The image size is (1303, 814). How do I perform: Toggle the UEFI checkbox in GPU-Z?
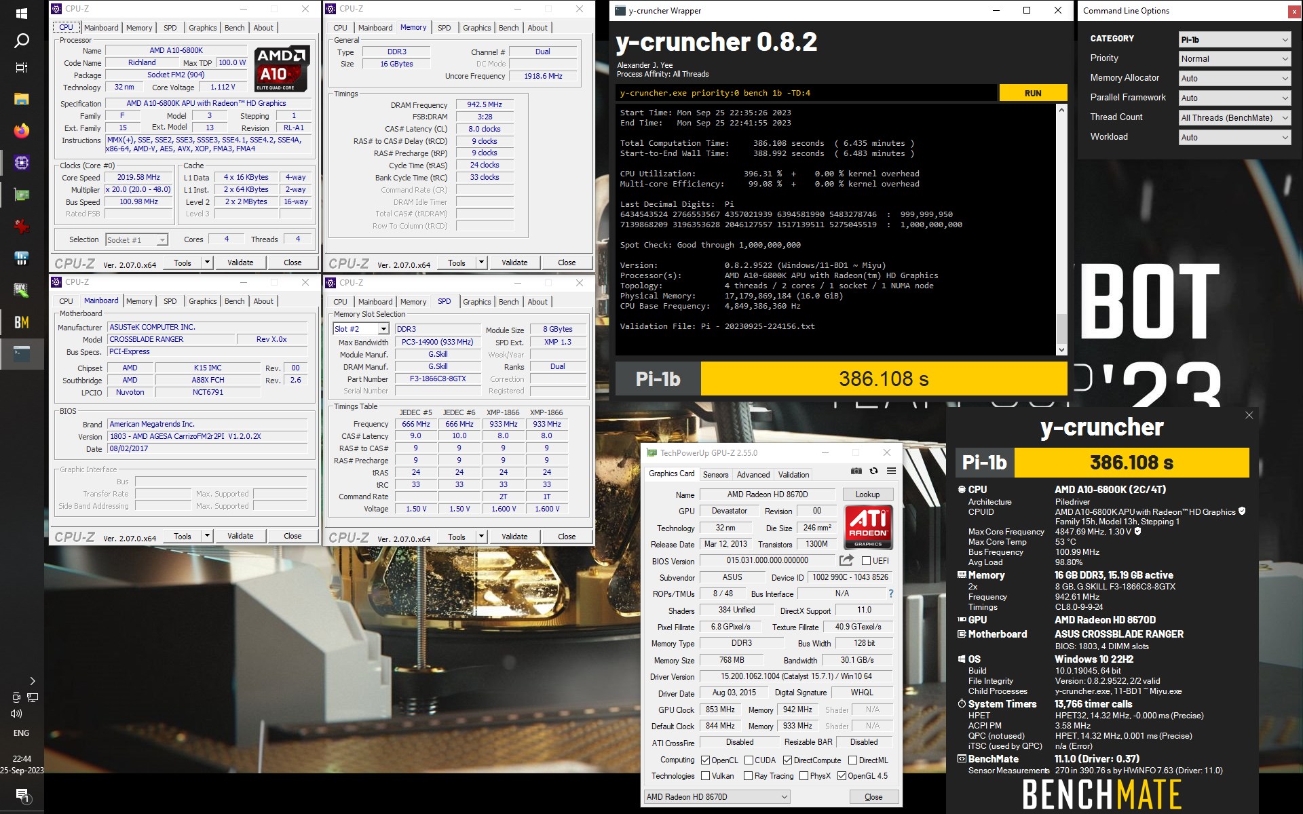coord(866,561)
